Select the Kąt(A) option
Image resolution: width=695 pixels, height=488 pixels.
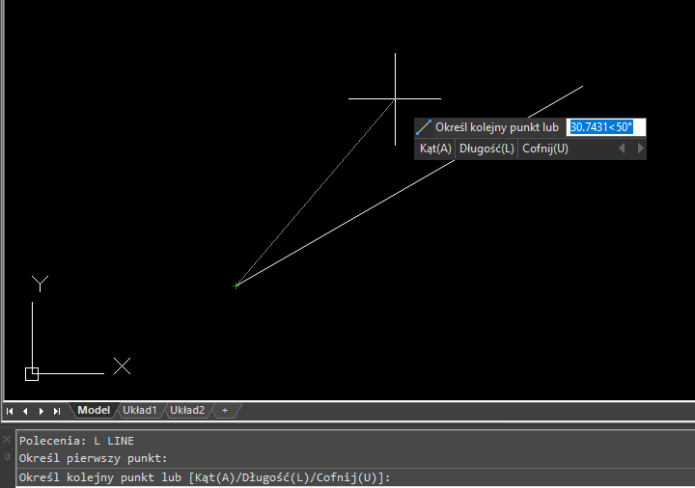click(435, 149)
